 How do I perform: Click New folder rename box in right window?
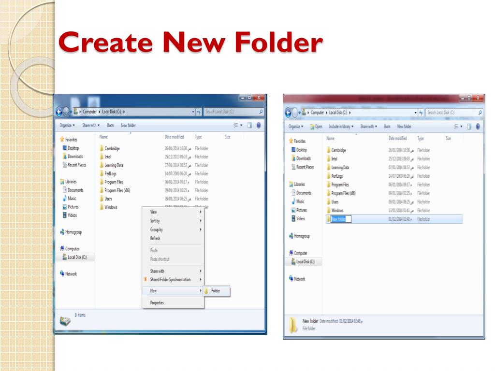341,219
